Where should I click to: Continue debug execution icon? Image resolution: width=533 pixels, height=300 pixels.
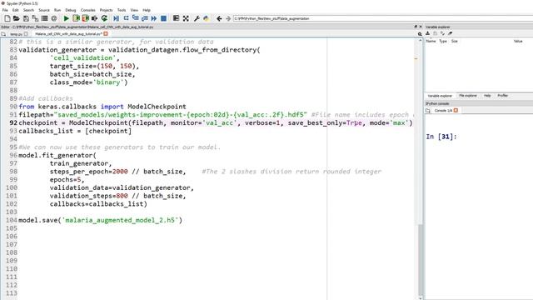[x=154, y=18]
